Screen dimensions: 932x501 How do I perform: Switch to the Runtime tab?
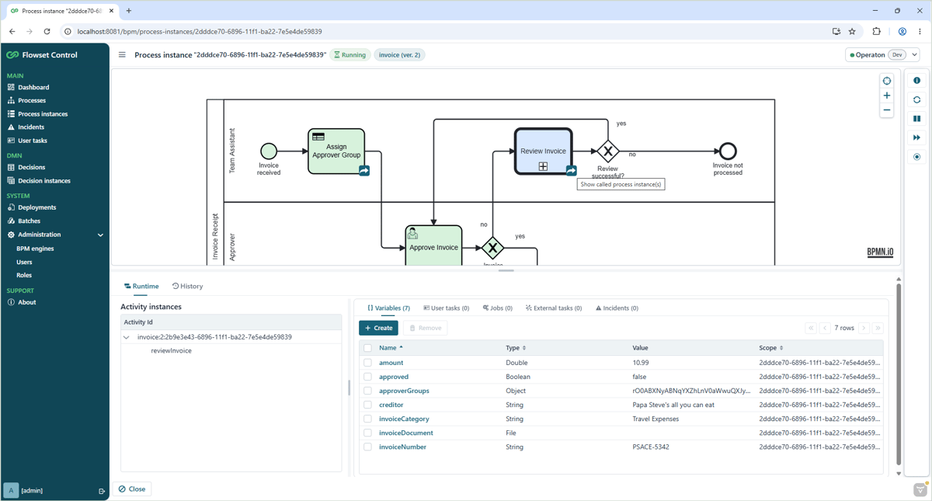[x=141, y=287]
